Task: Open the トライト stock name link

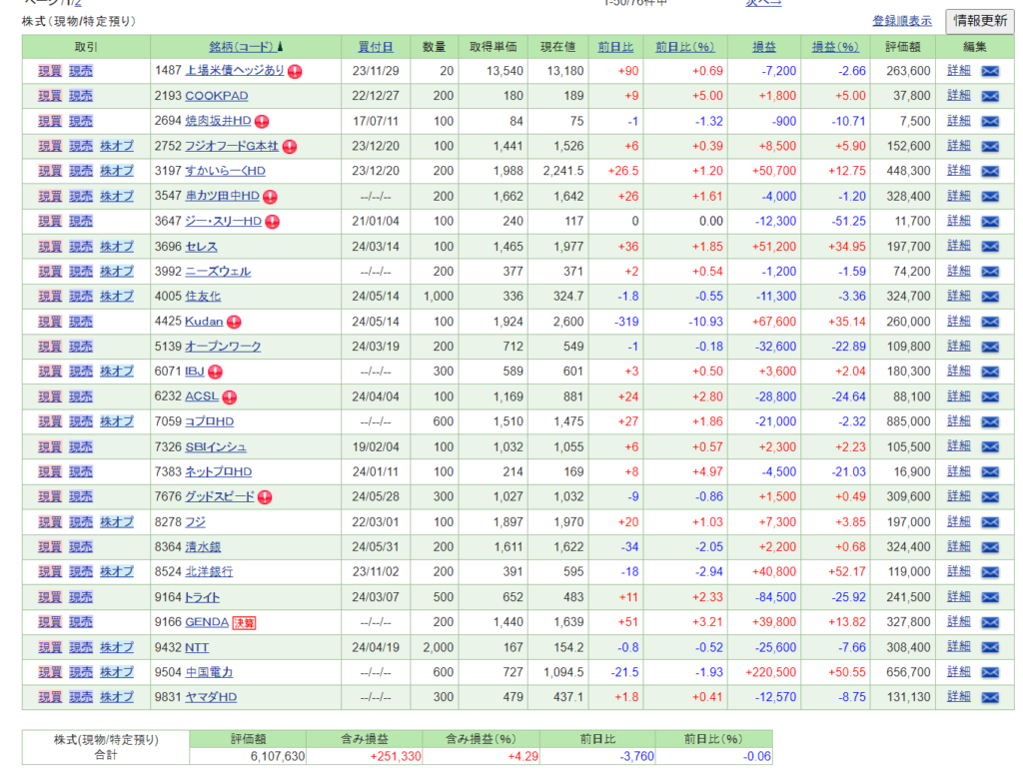Action: (x=202, y=597)
